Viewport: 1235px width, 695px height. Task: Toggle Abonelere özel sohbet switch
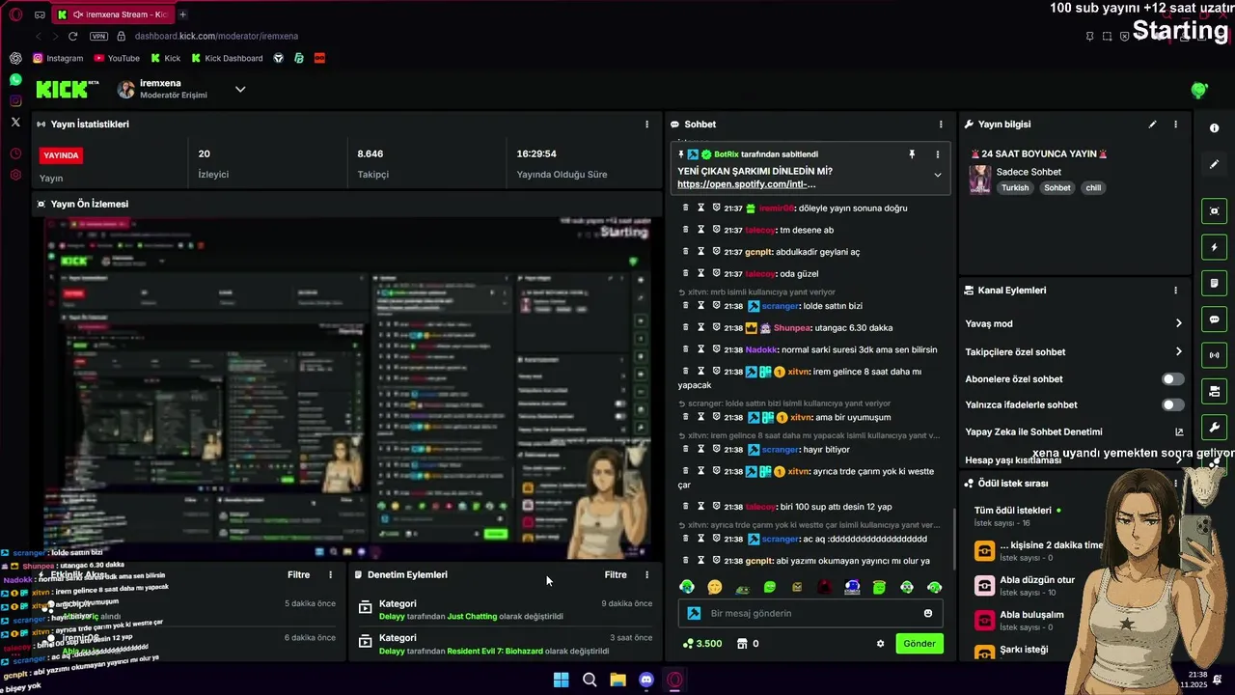tap(1172, 379)
